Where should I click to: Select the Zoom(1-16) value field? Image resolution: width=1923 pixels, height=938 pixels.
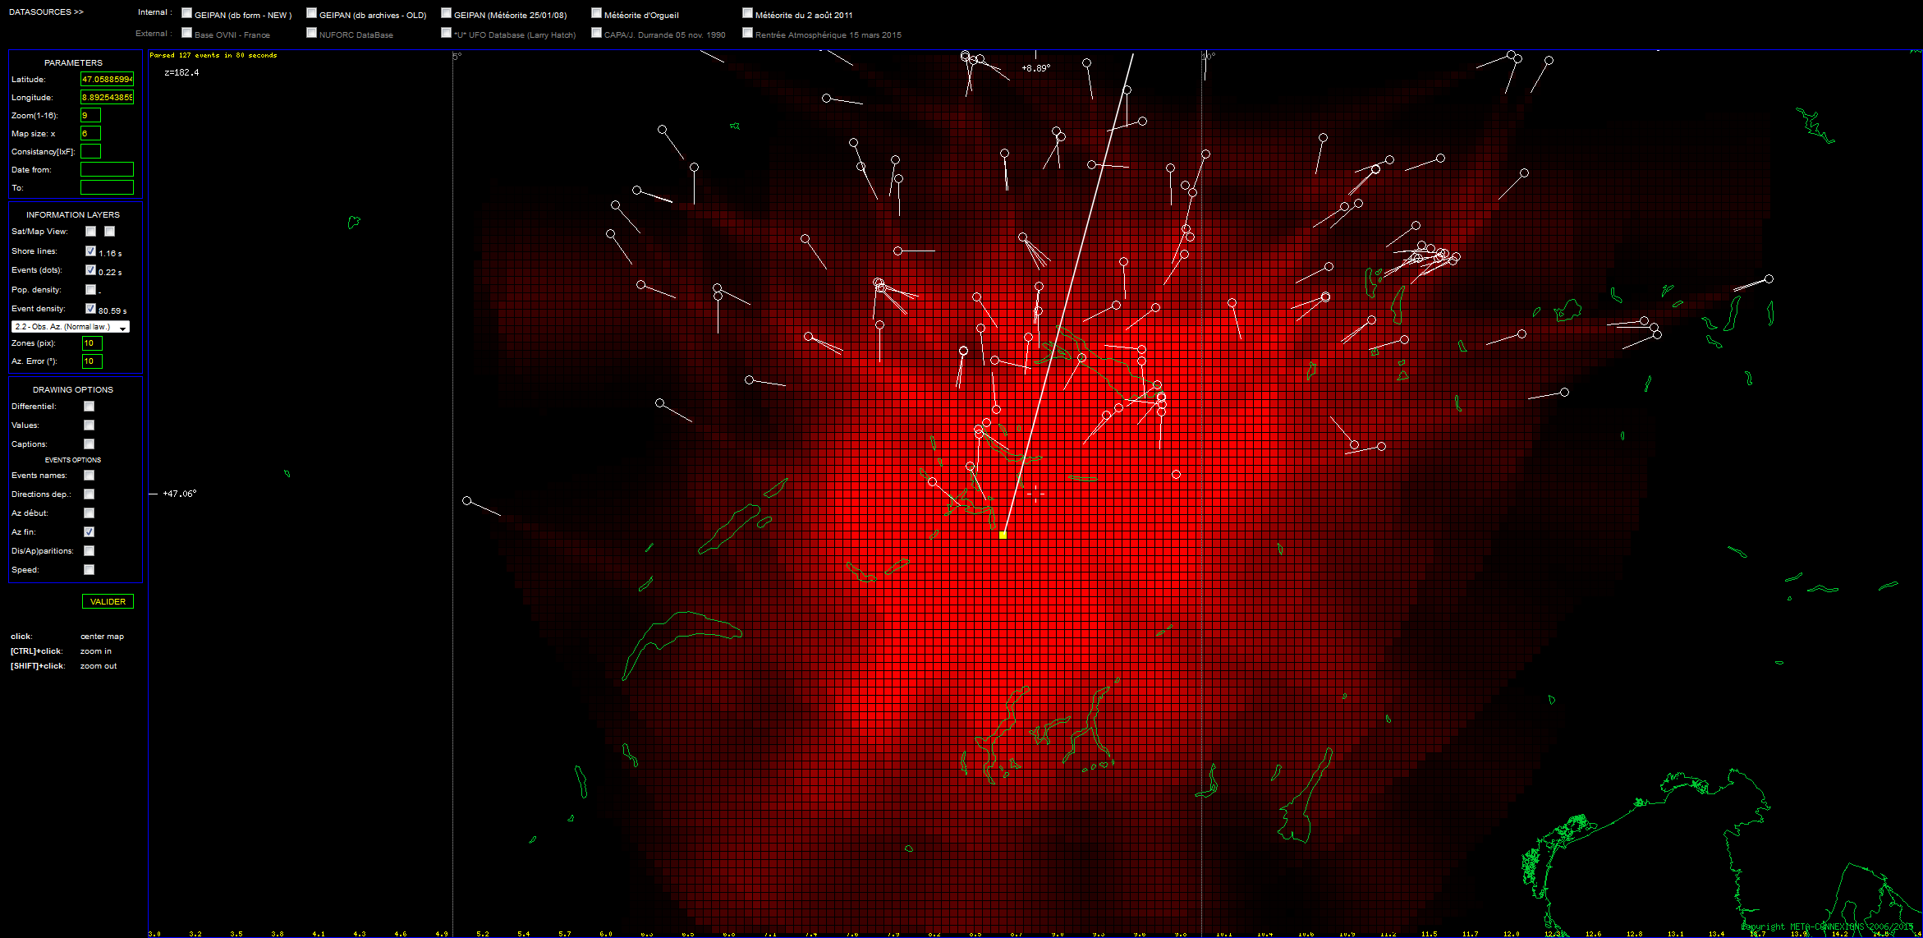point(90,116)
